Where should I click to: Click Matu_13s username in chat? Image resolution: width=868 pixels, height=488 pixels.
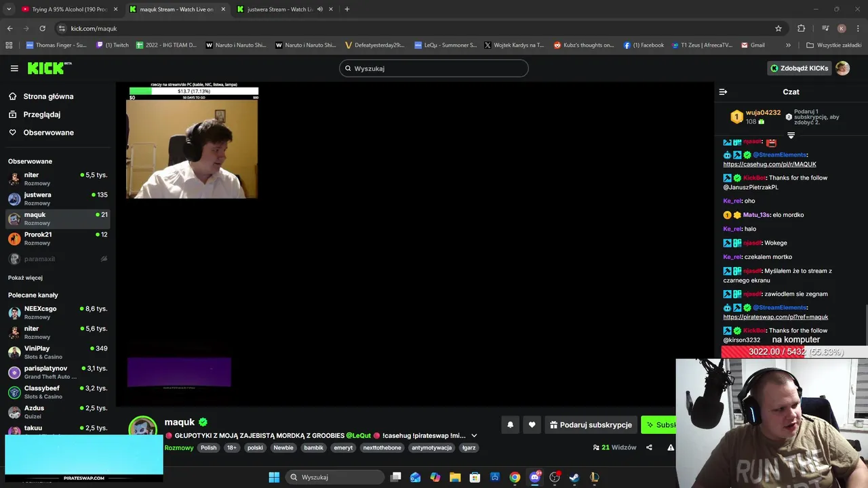coord(756,215)
